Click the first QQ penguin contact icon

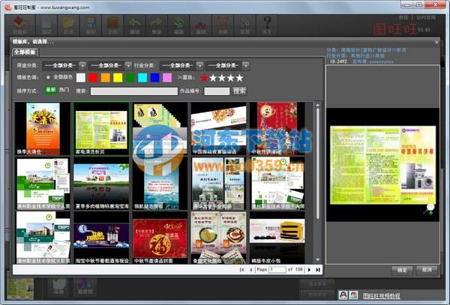pos(343,295)
